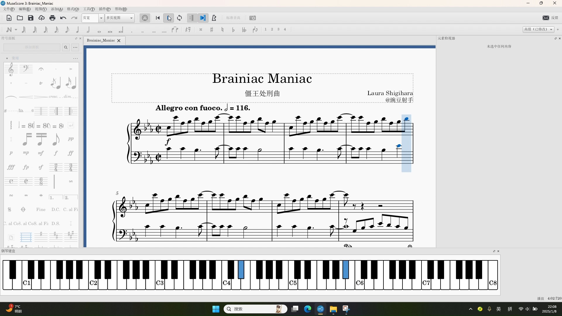Collapse the common palette section
562x316 pixels.
click(7, 59)
